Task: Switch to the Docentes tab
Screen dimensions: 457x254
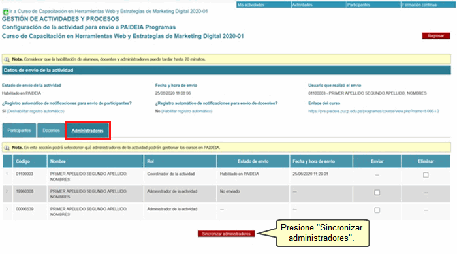Action: 52,131
